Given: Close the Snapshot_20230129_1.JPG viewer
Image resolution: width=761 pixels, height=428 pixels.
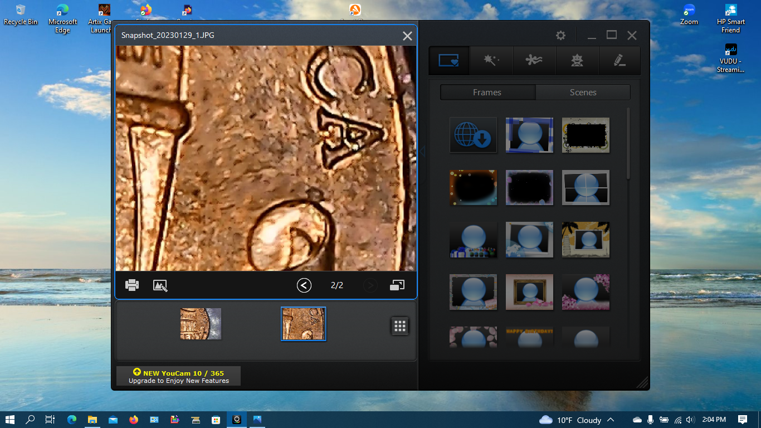Looking at the screenshot, I should tap(407, 36).
